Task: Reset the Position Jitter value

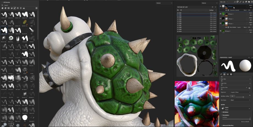Action: [249, 88]
